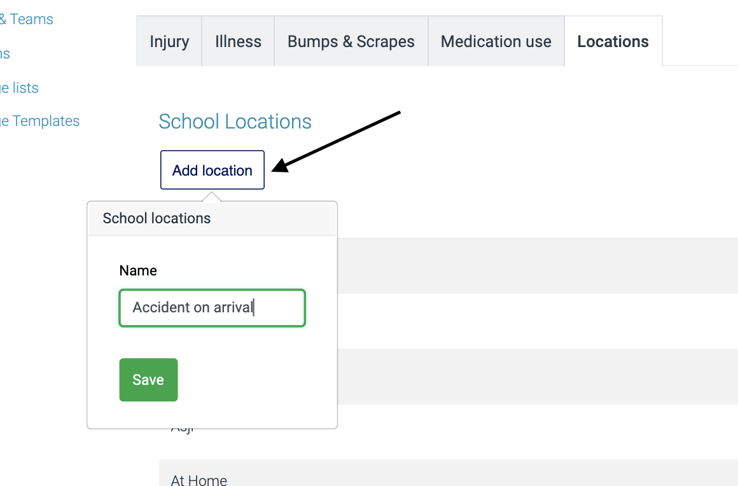The image size is (738, 486).
Task: Switch to the Locations tab
Action: pos(613,41)
